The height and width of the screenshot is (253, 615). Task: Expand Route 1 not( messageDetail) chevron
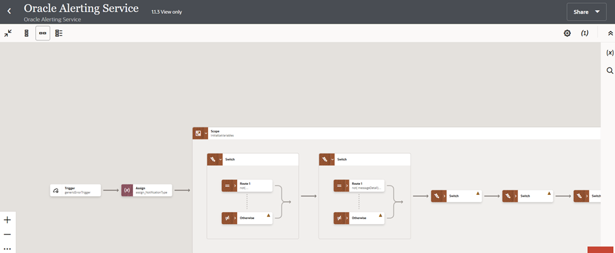pos(348,185)
